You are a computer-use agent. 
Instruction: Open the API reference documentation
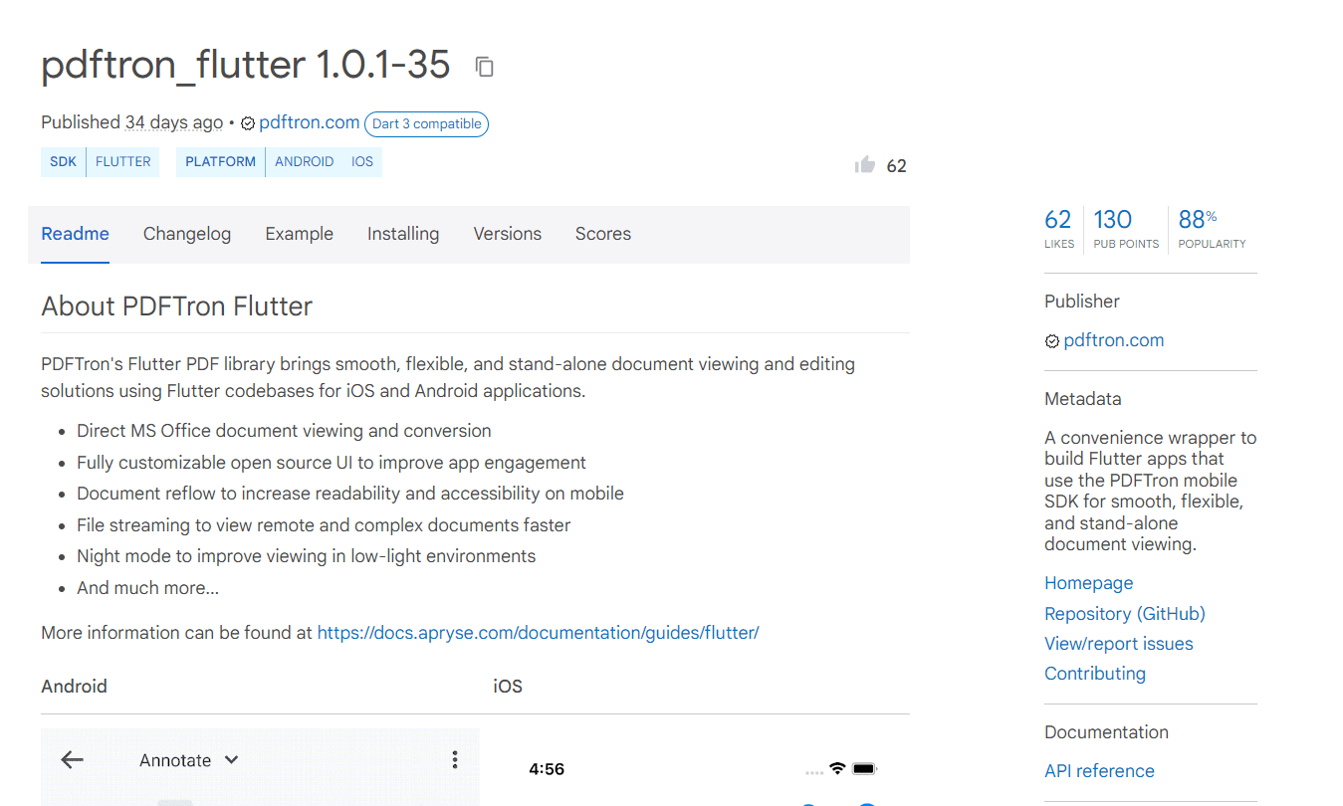point(1099,770)
